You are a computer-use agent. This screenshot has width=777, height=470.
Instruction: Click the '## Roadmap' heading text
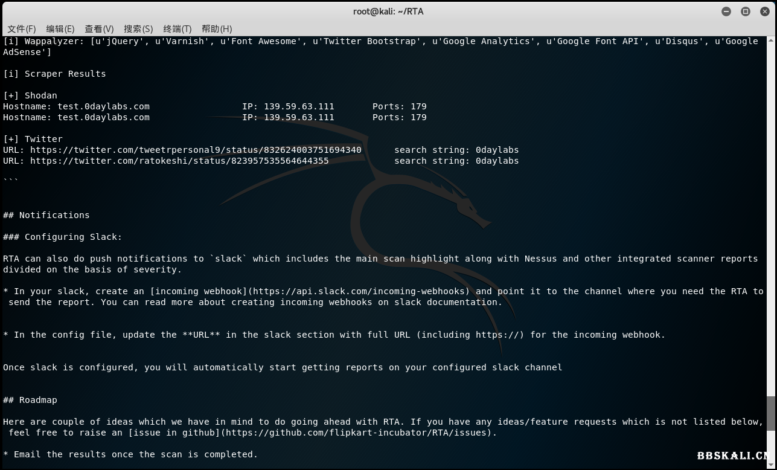[30, 400]
